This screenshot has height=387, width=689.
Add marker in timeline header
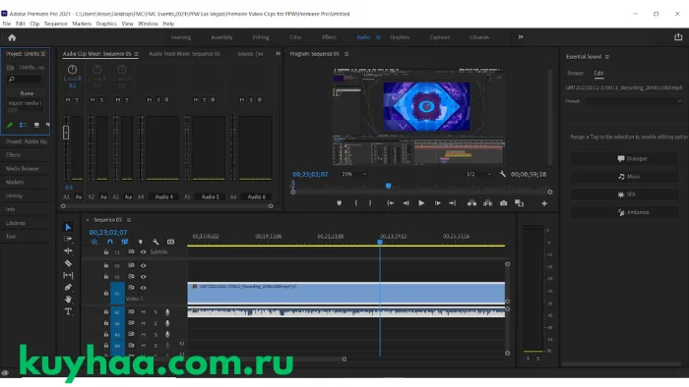[x=141, y=242]
